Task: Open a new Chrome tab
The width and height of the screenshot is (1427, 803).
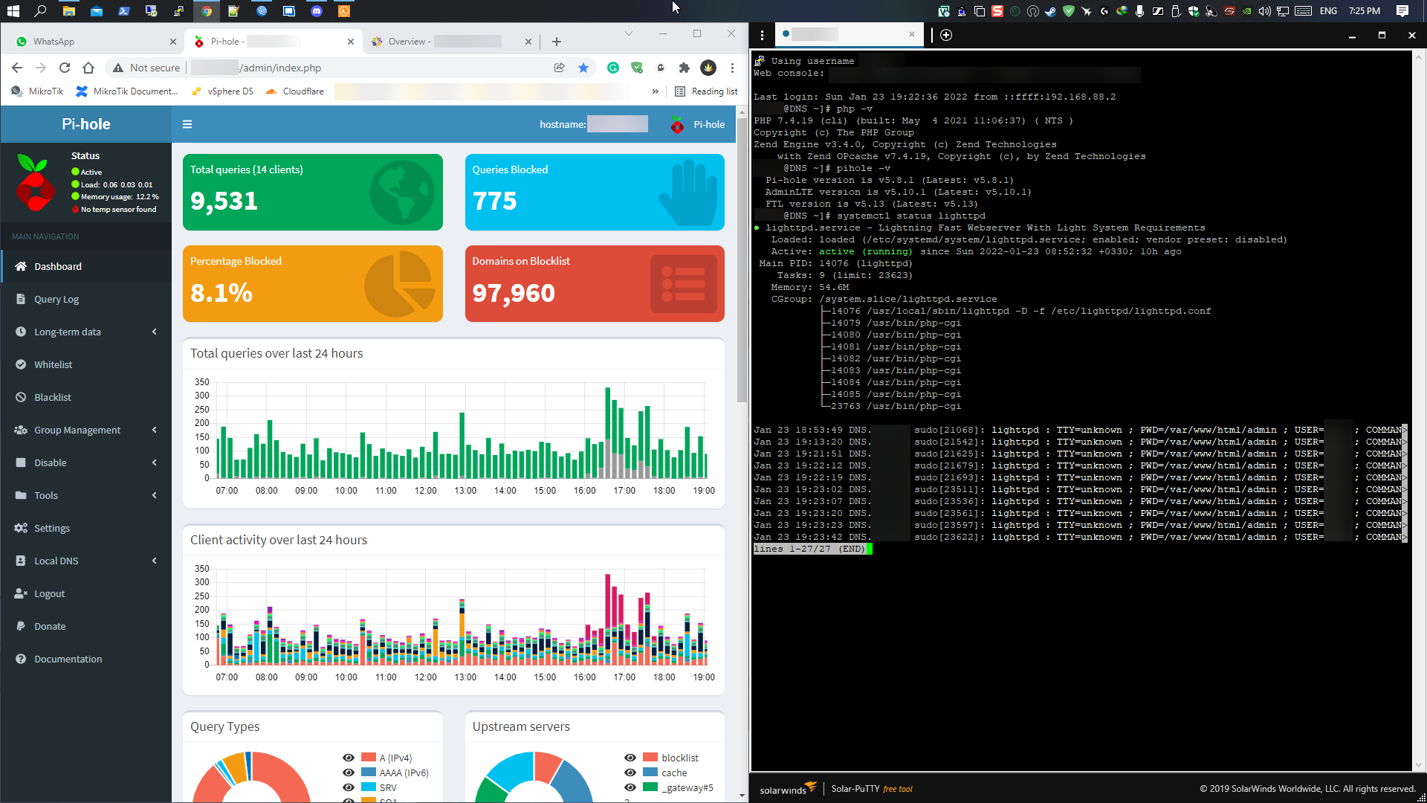Action: (x=557, y=42)
